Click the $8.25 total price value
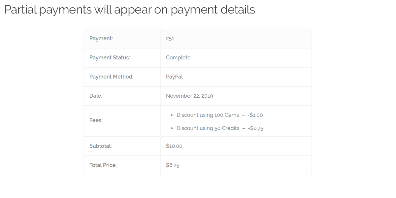The image size is (396, 198). 173,165
